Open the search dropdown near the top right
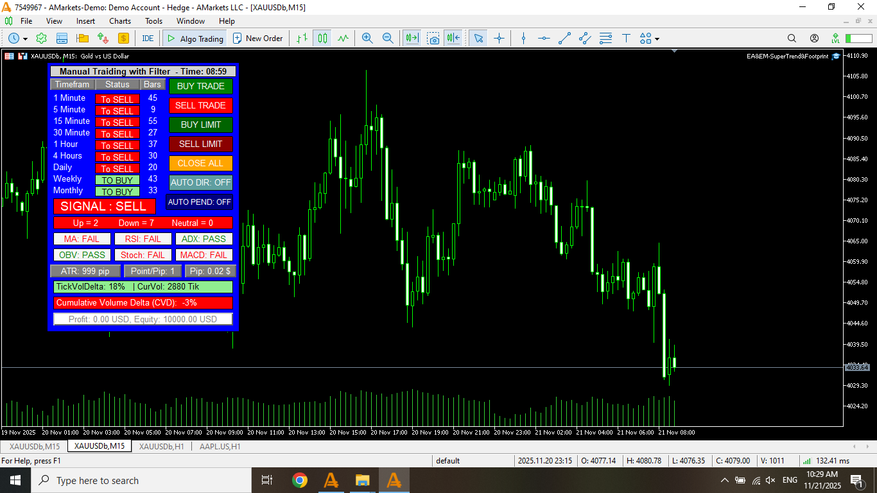The width and height of the screenshot is (877, 493). point(792,38)
